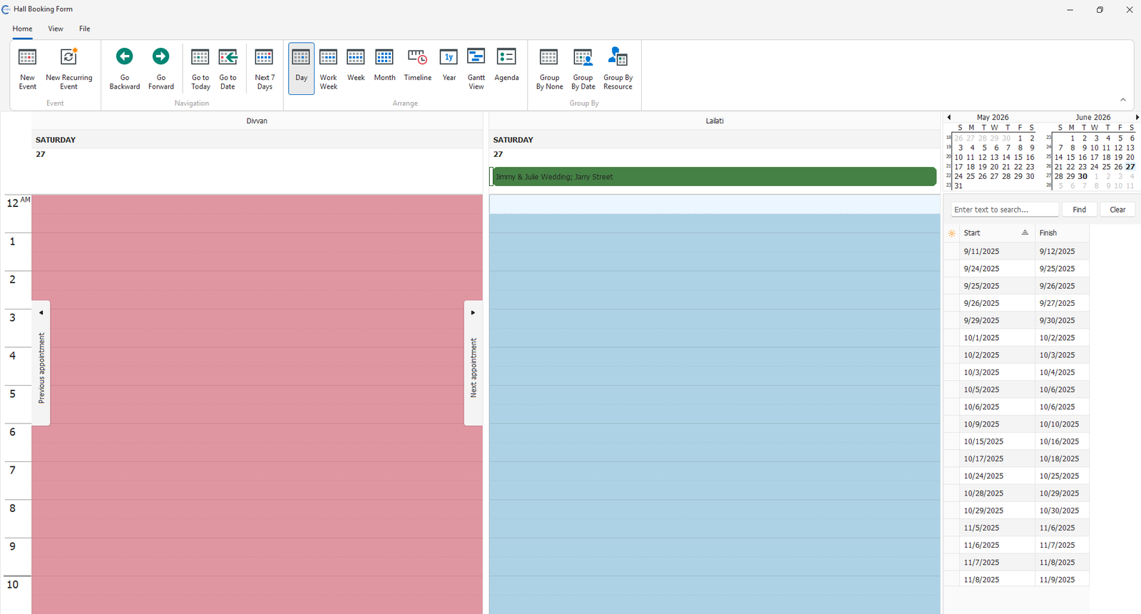
Task: Open the Go to Date tool
Action: (227, 69)
